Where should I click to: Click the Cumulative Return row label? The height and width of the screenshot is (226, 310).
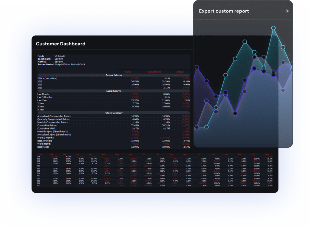tap(47, 125)
